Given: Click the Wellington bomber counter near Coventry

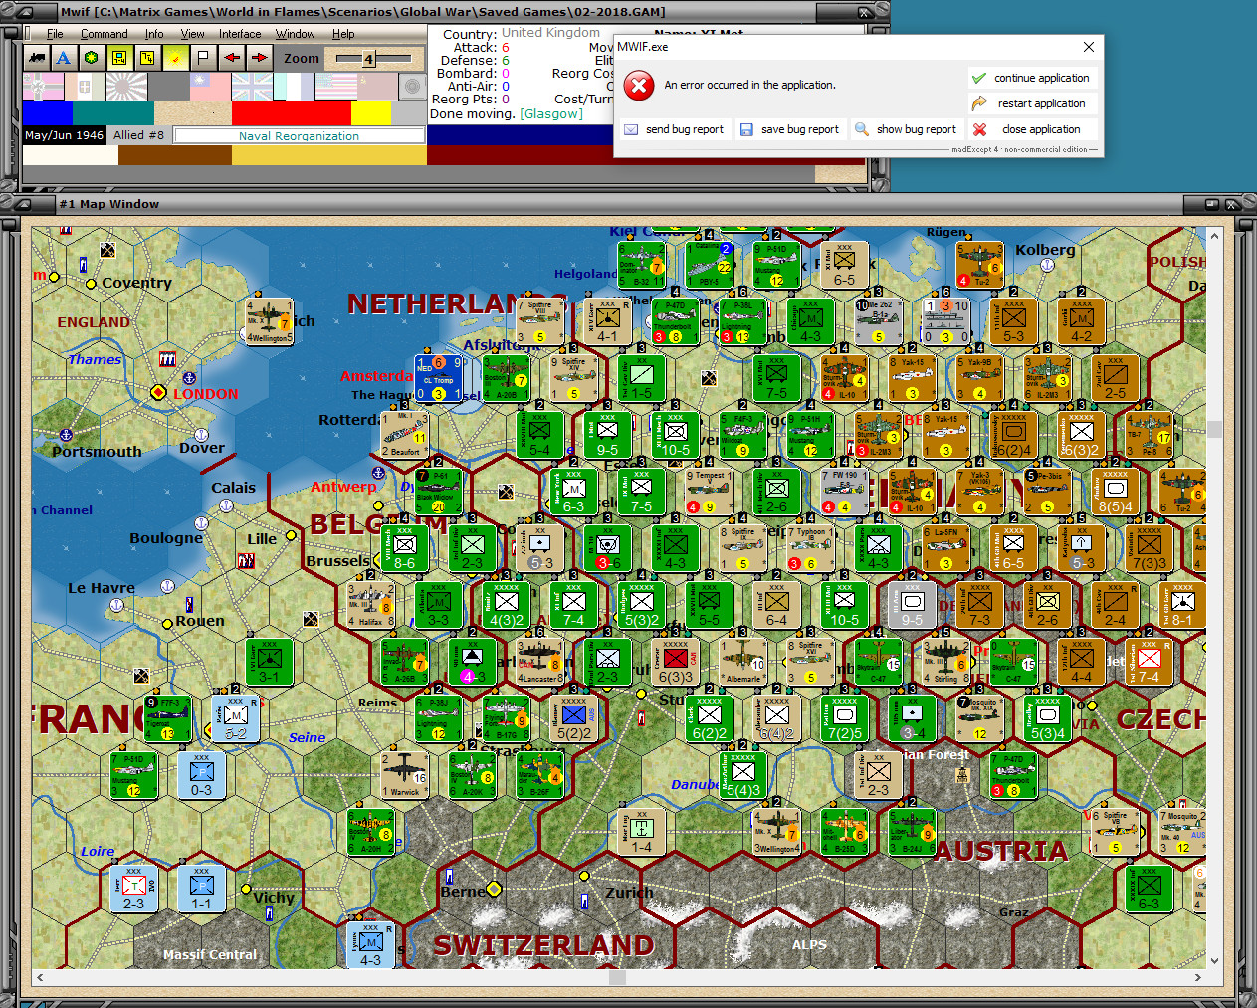Looking at the screenshot, I should tap(270, 321).
